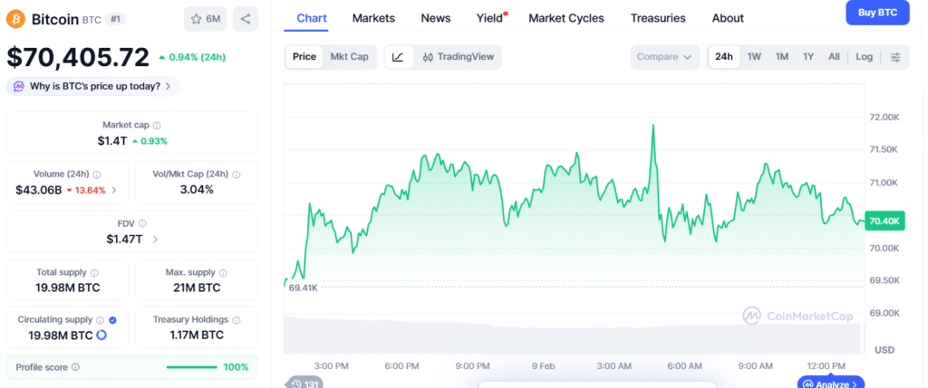This screenshot has width=928, height=388.
Task: Click Max. supply info icon
Action: pyautogui.click(x=223, y=273)
